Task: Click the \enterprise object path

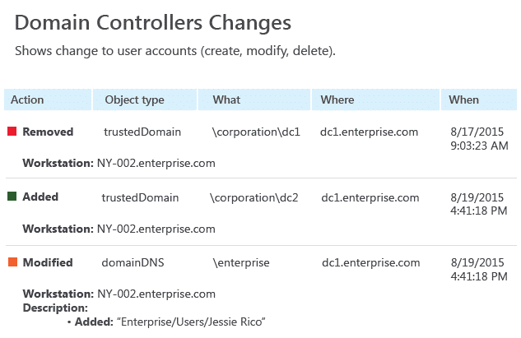Action: [x=241, y=263]
